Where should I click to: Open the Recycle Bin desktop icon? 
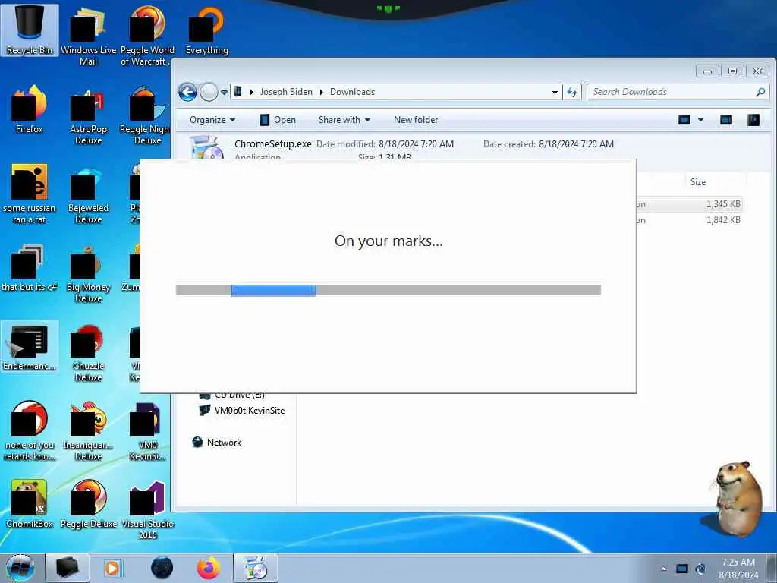pos(30,30)
